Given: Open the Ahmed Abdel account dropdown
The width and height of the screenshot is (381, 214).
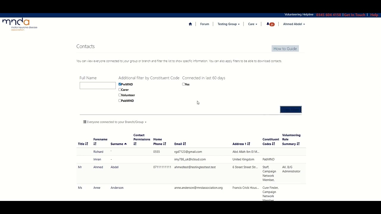Looking at the screenshot, I should coord(294,24).
